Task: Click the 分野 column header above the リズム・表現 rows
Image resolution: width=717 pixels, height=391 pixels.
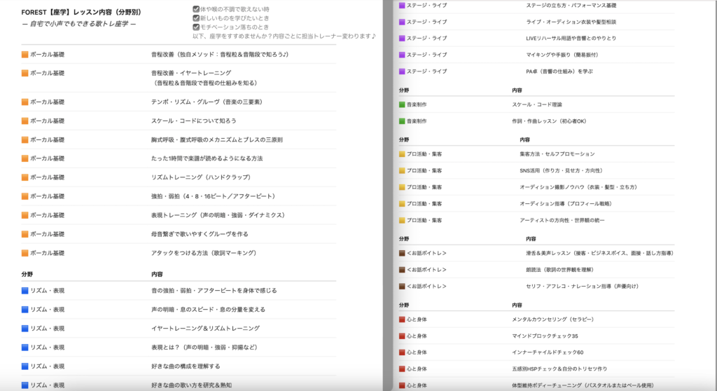Action: click(x=28, y=274)
